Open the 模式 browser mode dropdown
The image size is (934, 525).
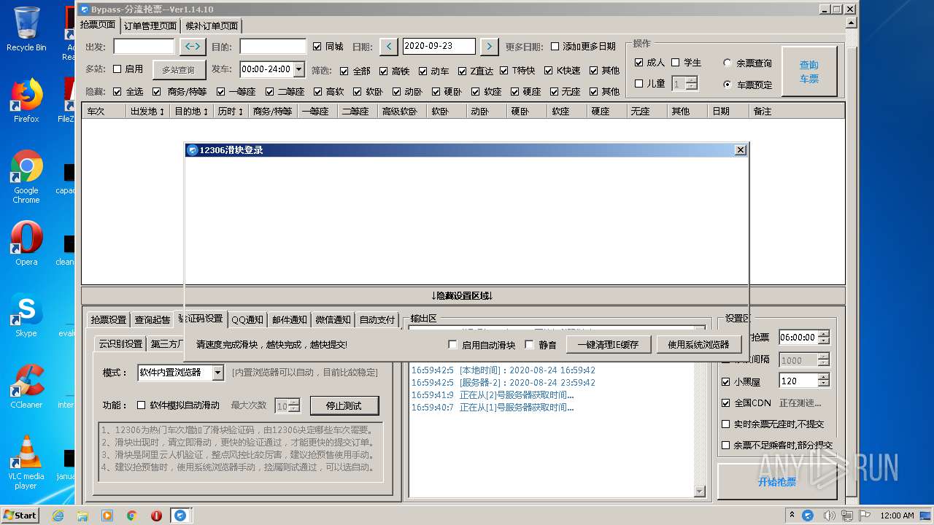(x=217, y=373)
